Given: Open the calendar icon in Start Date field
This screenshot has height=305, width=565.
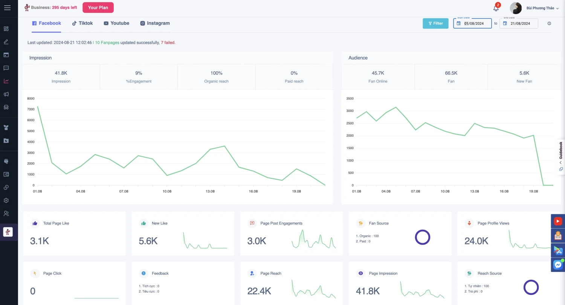Looking at the screenshot, I should (x=458, y=23).
